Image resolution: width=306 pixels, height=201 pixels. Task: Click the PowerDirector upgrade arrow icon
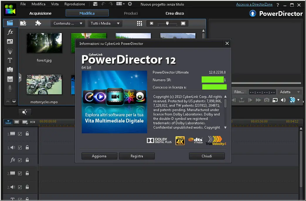pyautogui.click(x=253, y=13)
